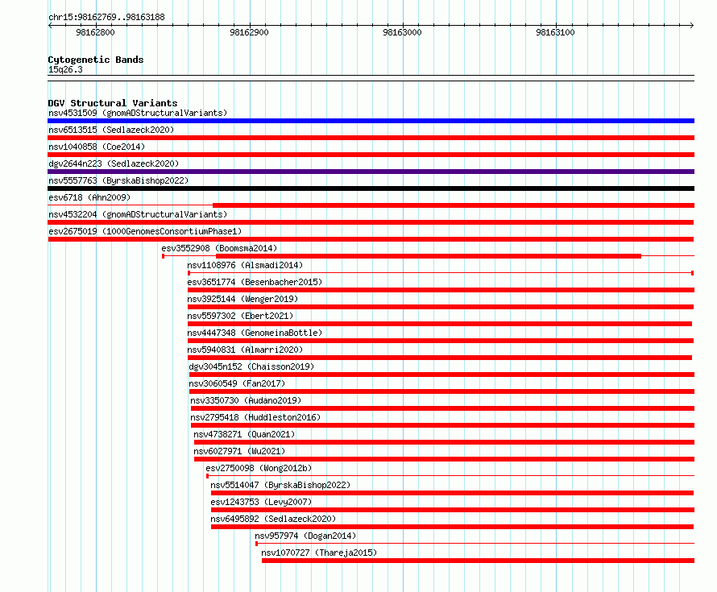717x592 pixels.
Task: Click the nsv4738271 (Quan2021) label
Action: tap(244, 434)
